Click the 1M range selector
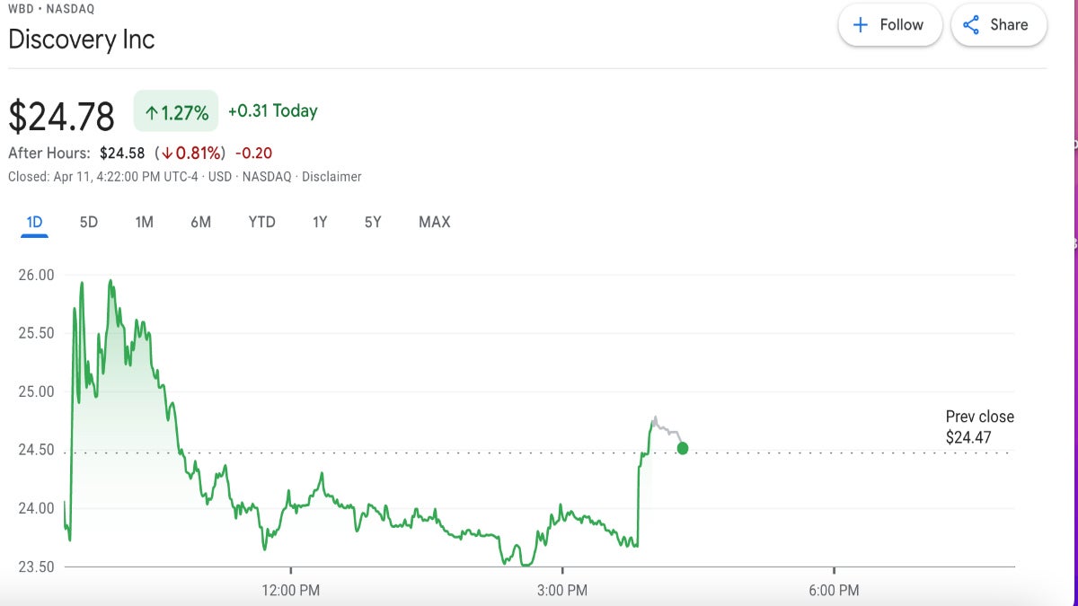The width and height of the screenshot is (1078, 606). pyautogui.click(x=144, y=222)
